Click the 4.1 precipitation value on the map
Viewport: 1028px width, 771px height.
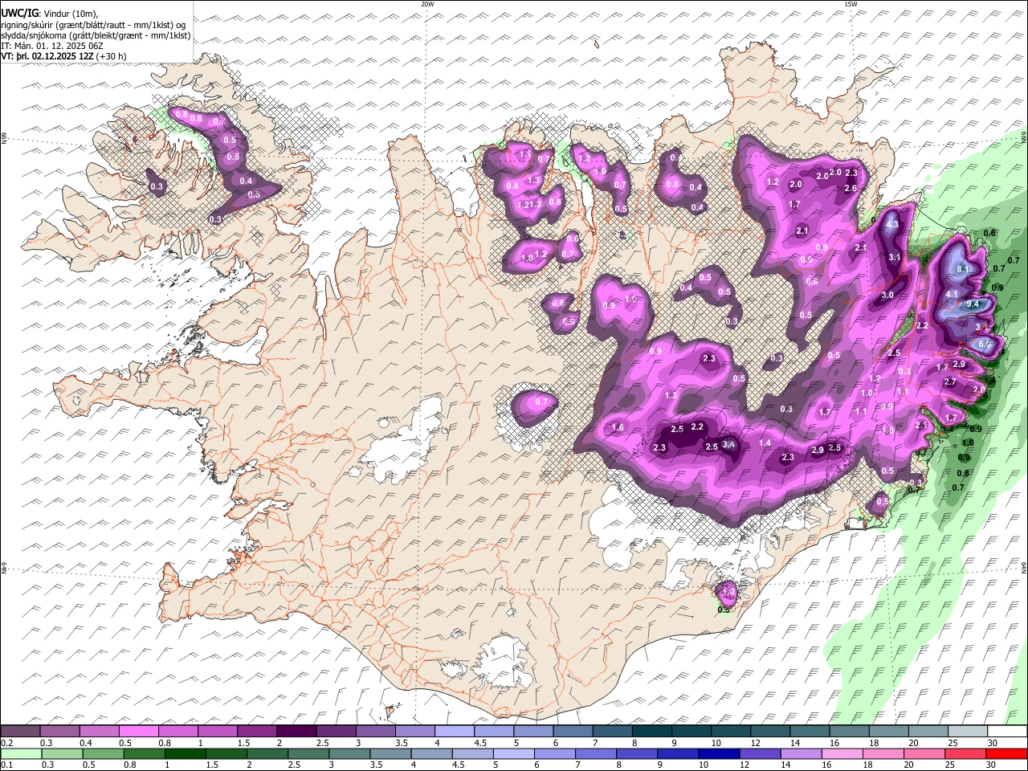coord(952,295)
